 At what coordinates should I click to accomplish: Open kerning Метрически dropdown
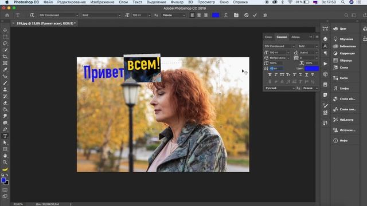click(x=279, y=58)
